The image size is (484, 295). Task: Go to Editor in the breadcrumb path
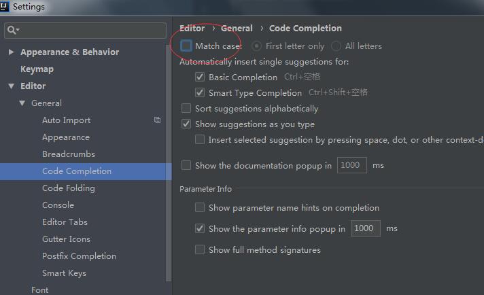192,29
